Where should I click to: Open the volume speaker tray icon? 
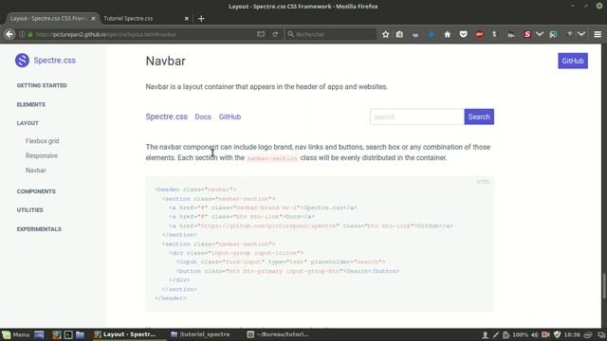point(535,334)
